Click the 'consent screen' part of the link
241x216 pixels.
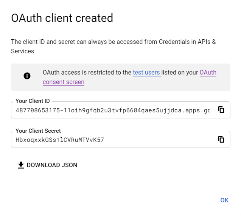pos(64,82)
